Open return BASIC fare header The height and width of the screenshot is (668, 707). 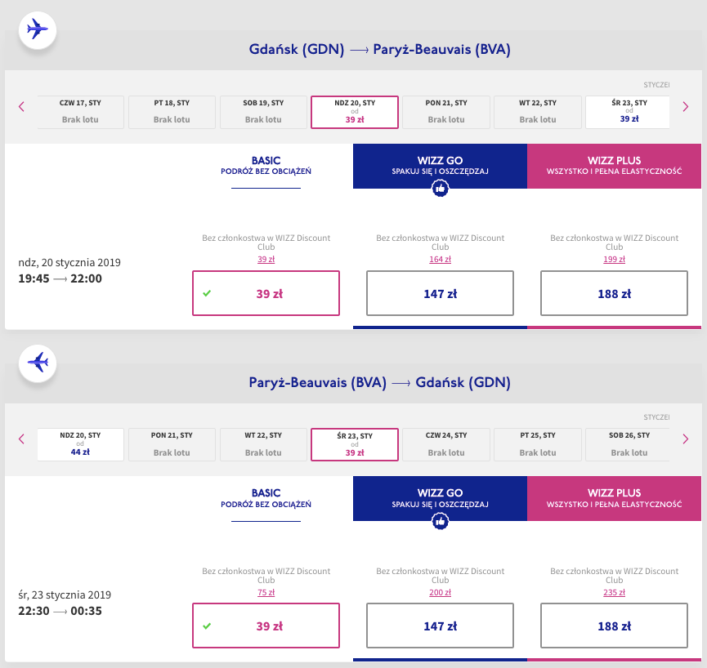point(266,498)
